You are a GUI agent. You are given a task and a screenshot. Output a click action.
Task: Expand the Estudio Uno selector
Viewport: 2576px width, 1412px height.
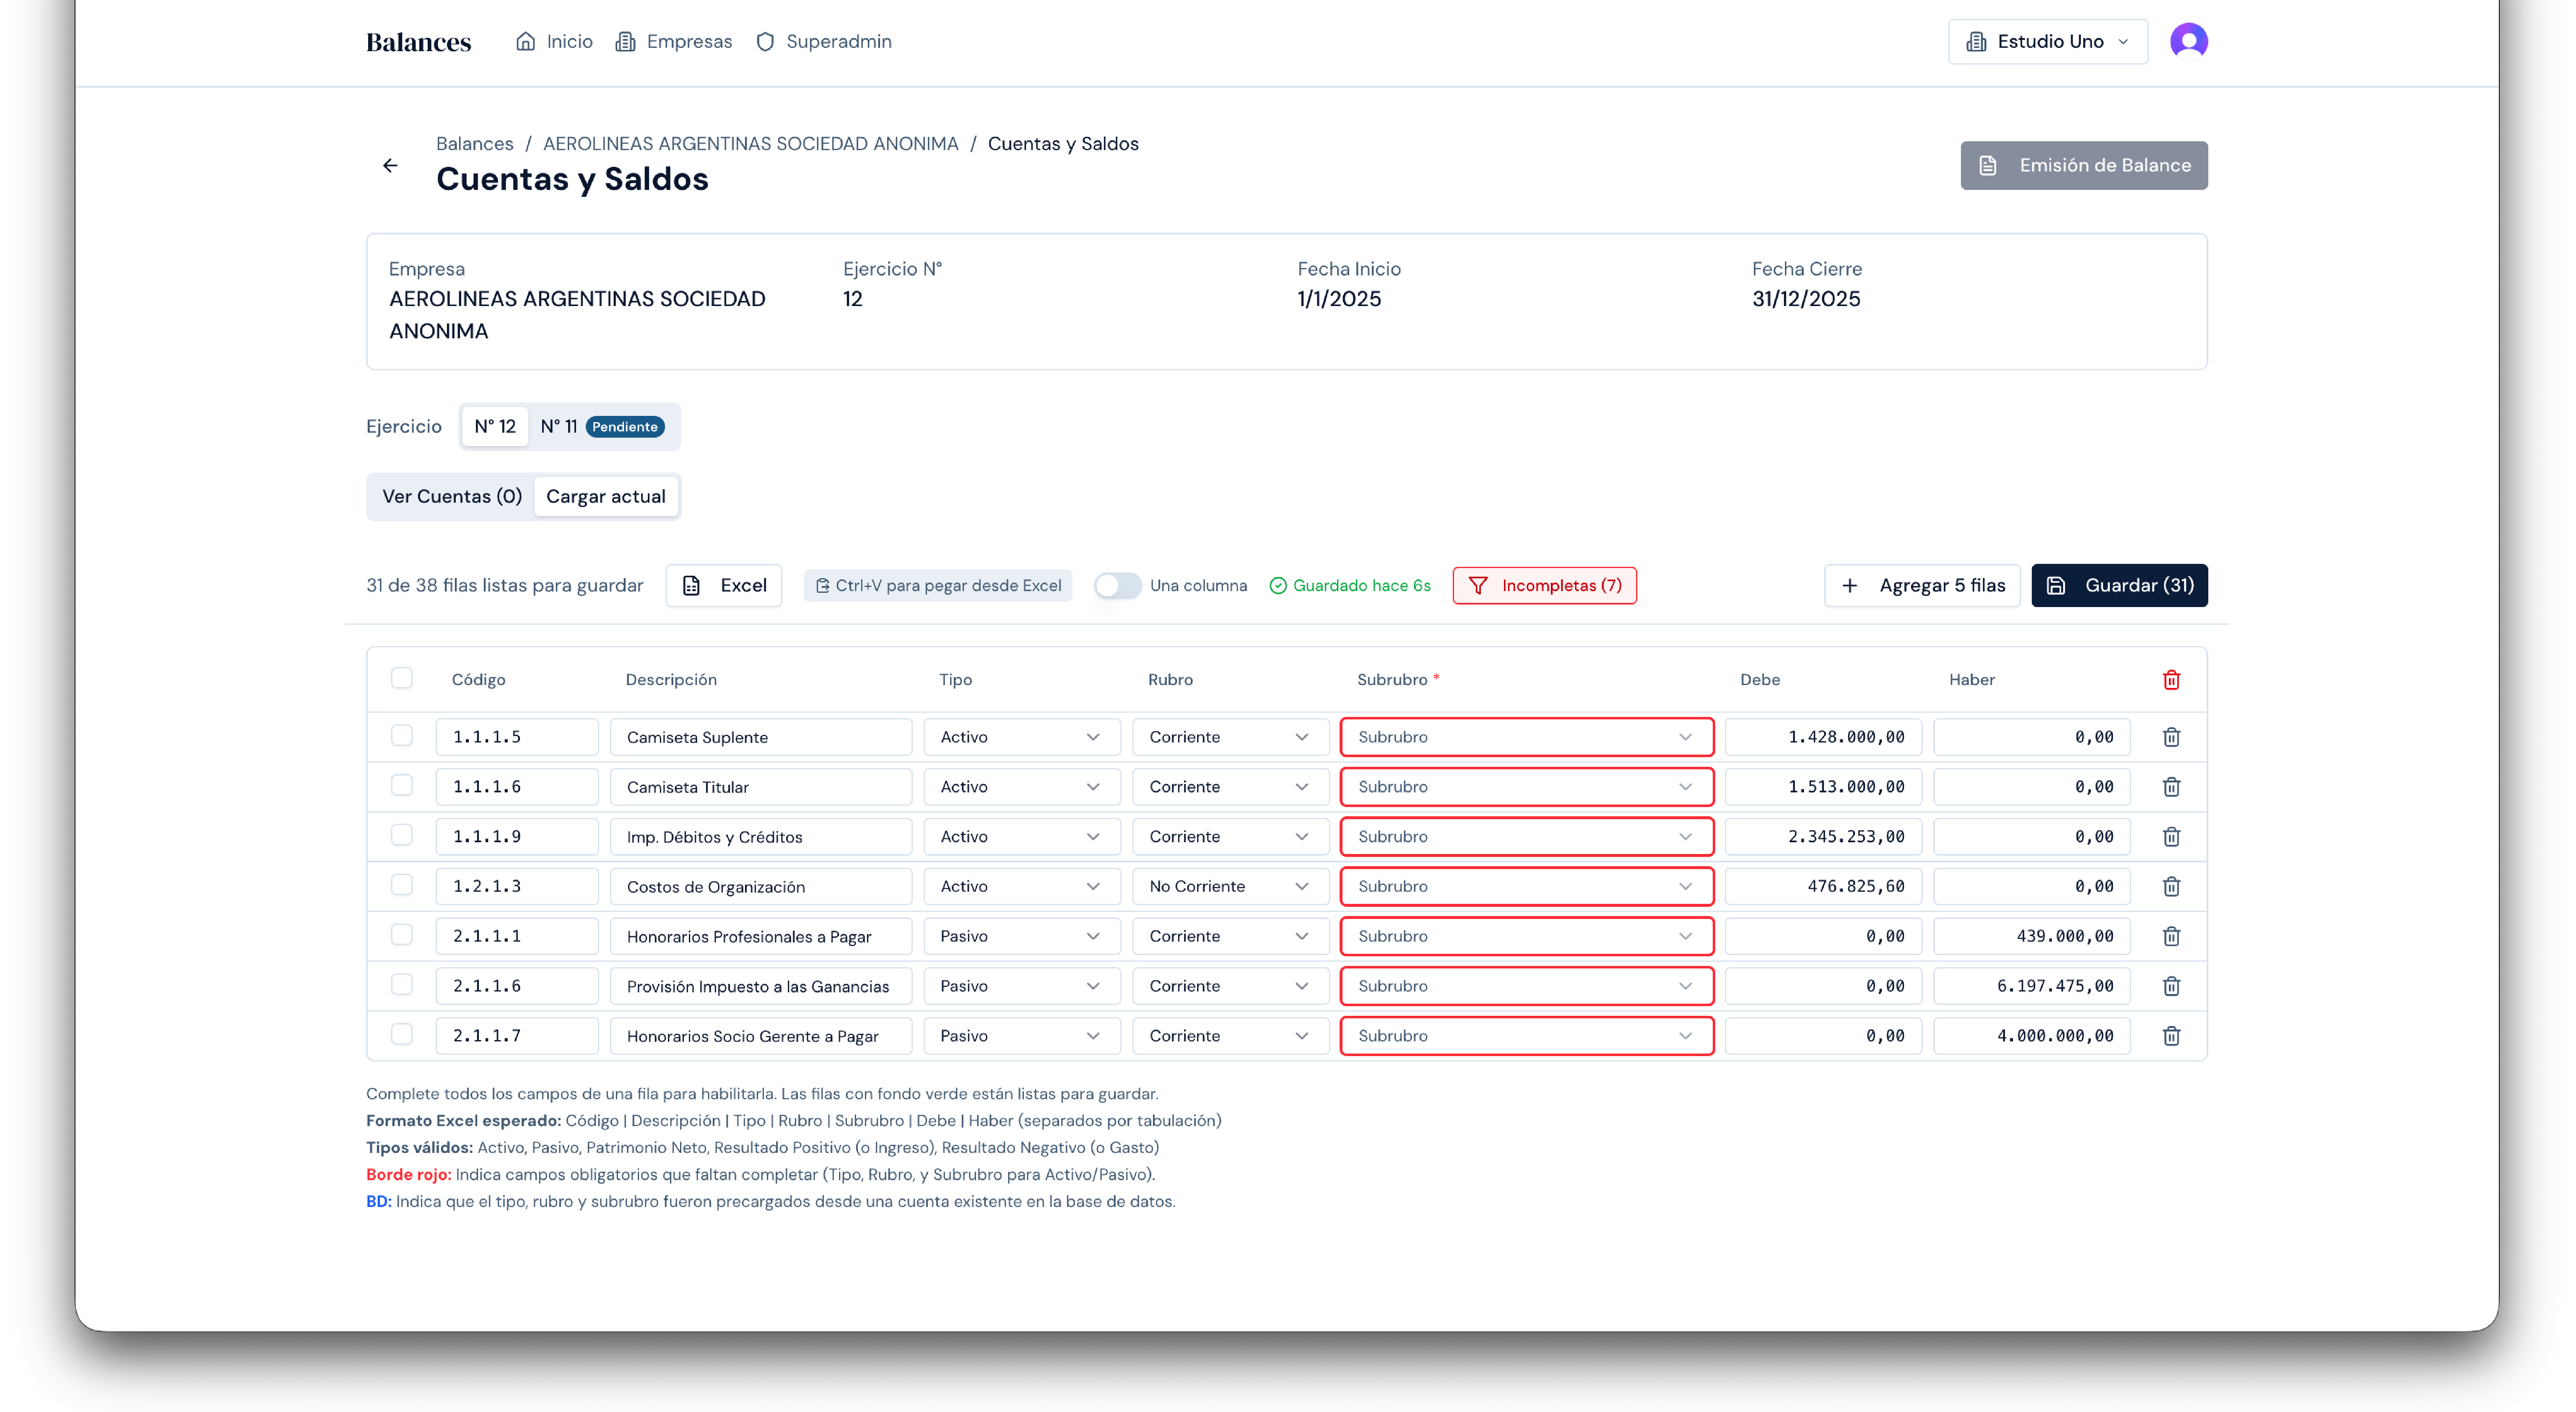(x=2047, y=42)
